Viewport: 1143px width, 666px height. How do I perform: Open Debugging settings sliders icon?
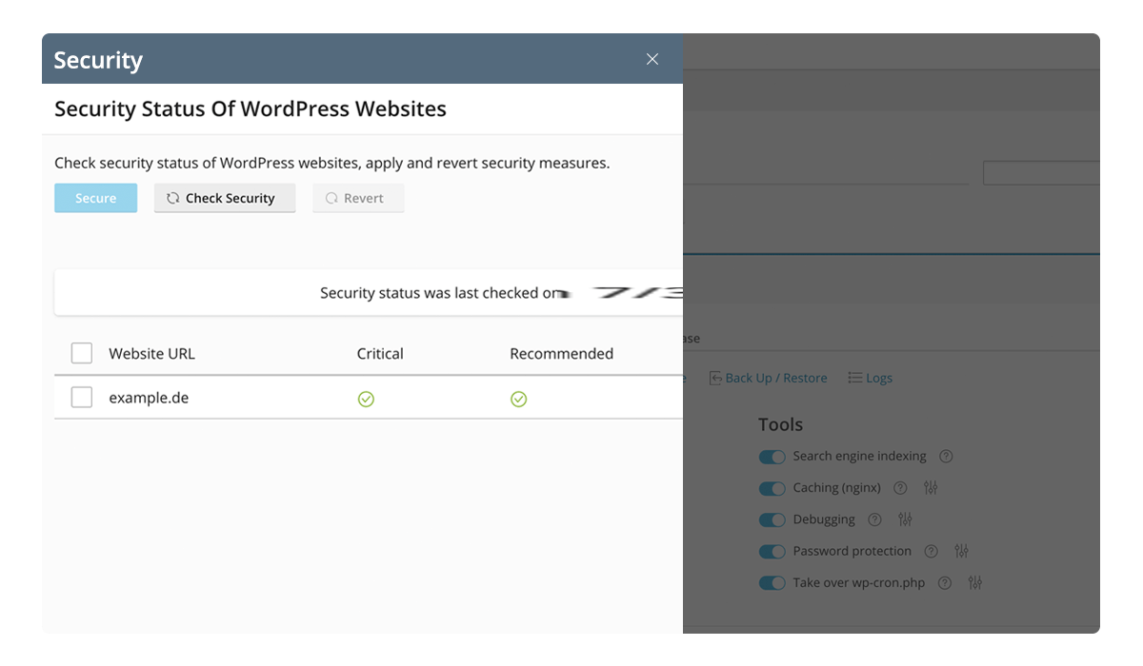(x=905, y=519)
